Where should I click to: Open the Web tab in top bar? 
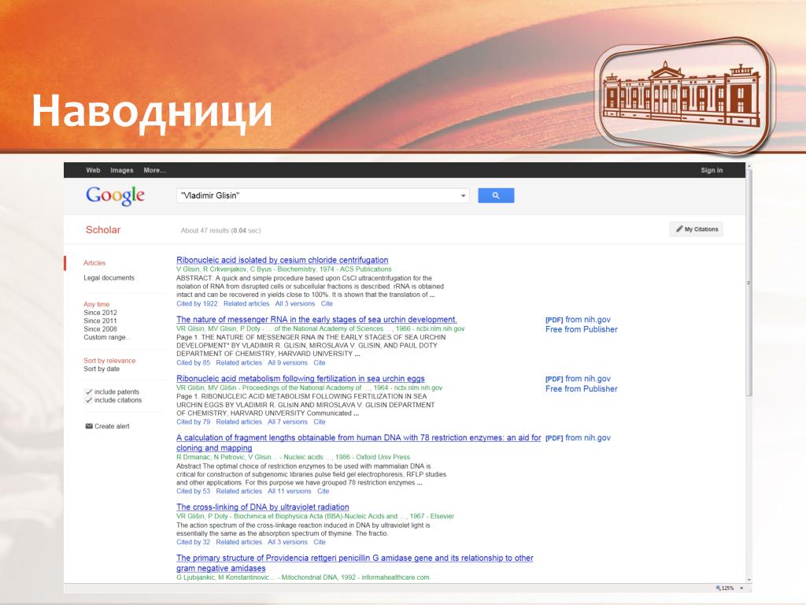93,170
